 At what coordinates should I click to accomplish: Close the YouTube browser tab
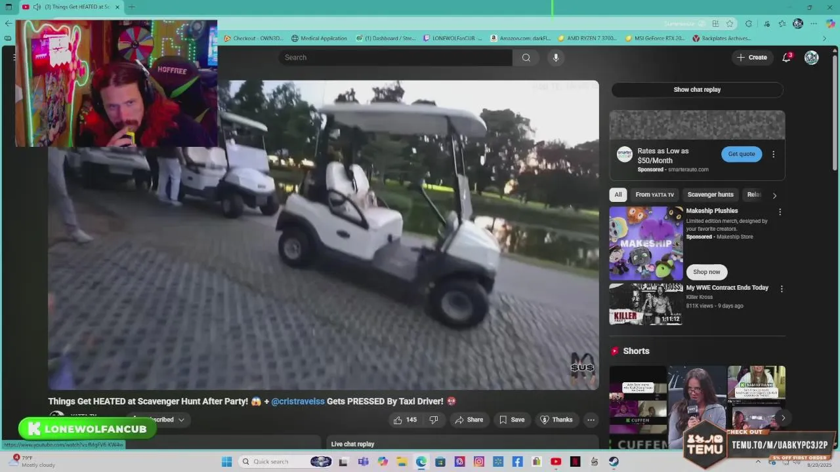(x=117, y=7)
